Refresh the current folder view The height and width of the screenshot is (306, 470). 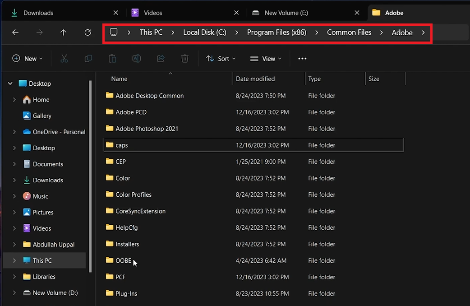tap(88, 32)
